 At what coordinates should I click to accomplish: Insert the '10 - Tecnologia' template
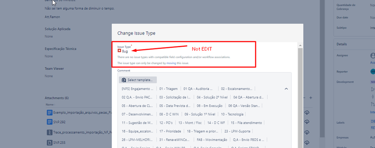232,114
